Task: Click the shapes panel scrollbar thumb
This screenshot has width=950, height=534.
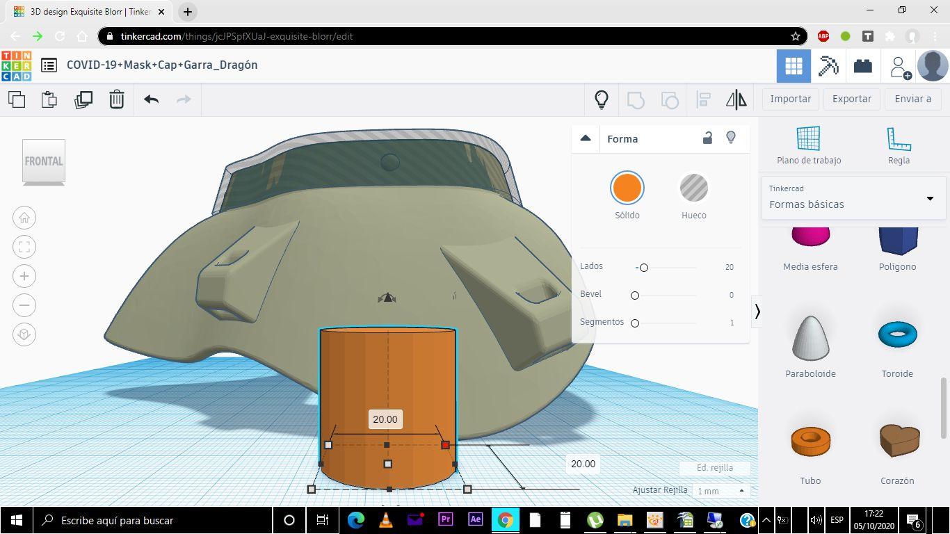Action: pos(944,408)
